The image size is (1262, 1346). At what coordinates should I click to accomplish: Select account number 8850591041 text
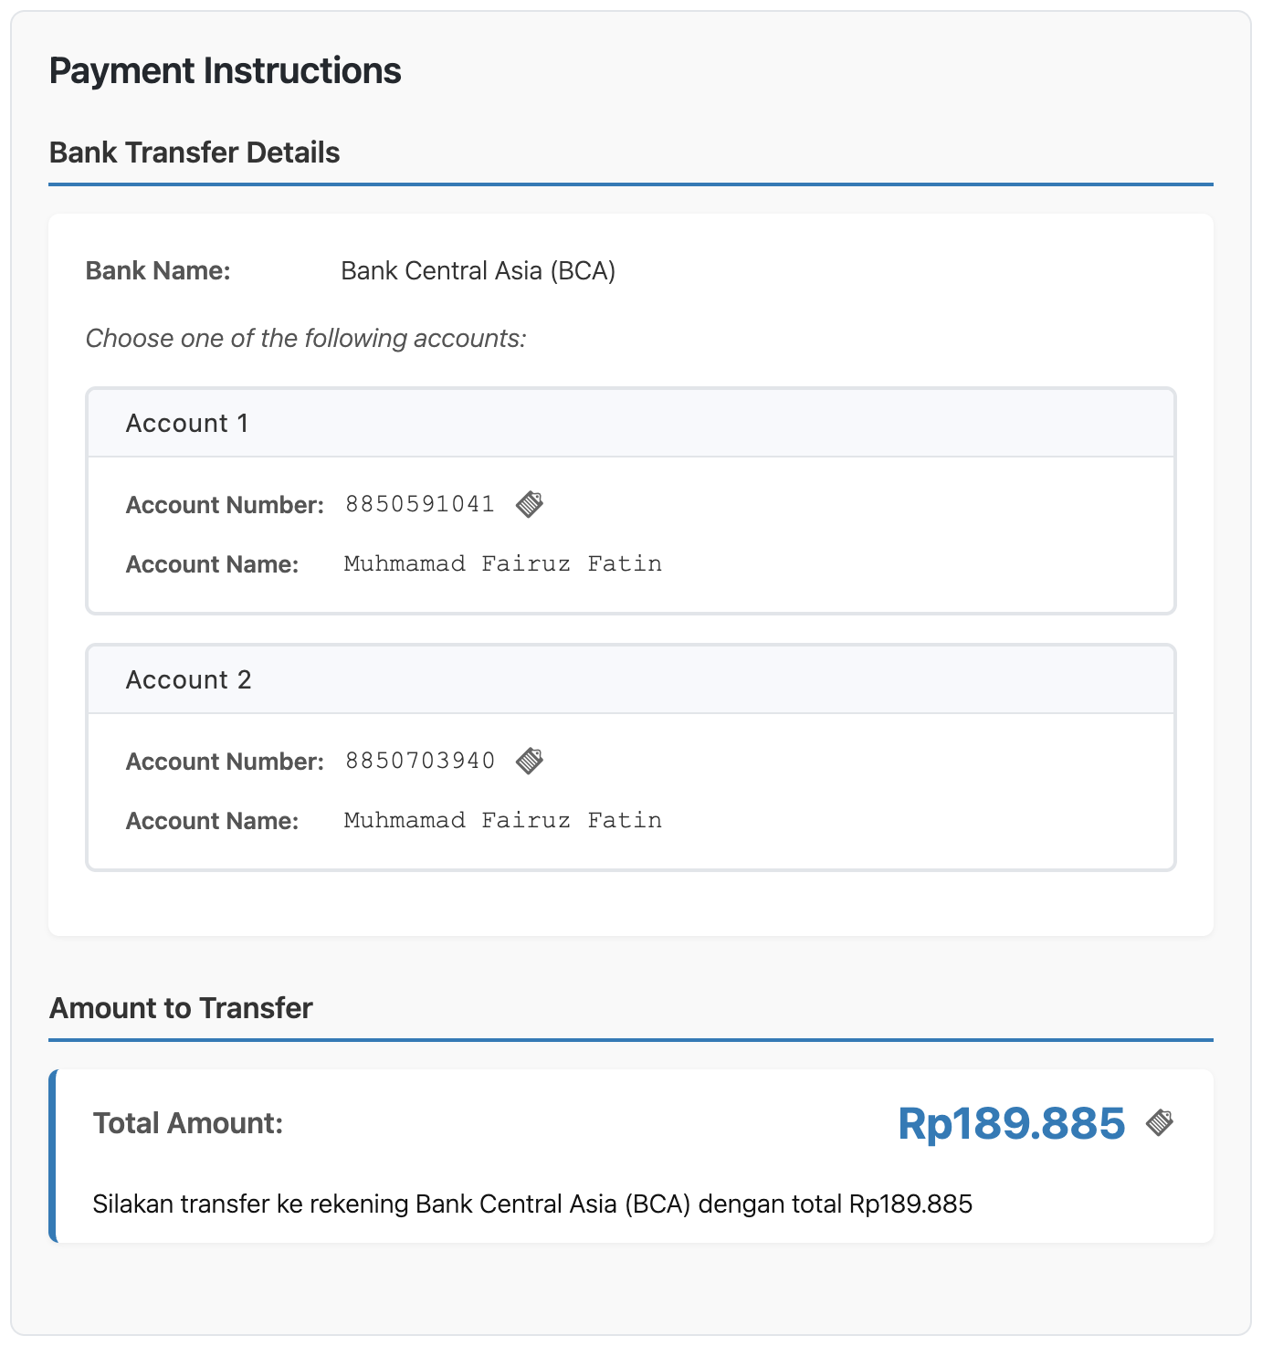pyautogui.click(x=419, y=504)
